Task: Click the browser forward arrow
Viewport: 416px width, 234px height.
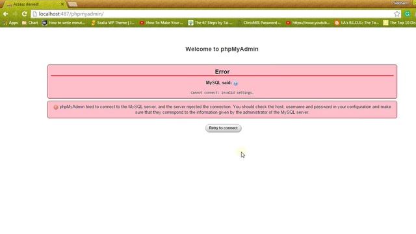Action: point(15,14)
